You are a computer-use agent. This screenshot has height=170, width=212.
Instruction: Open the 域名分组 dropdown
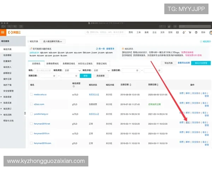click(101, 70)
